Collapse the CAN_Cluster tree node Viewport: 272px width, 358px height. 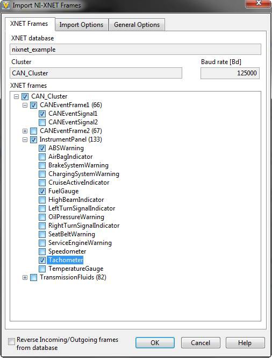(x=16, y=96)
